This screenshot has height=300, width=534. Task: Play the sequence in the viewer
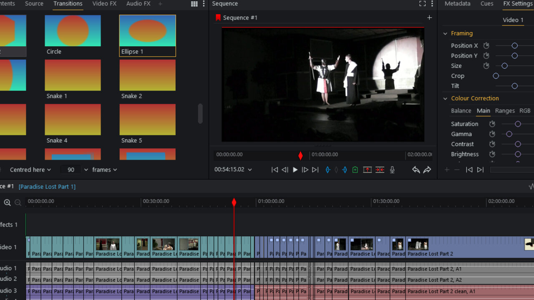click(295, 170)
